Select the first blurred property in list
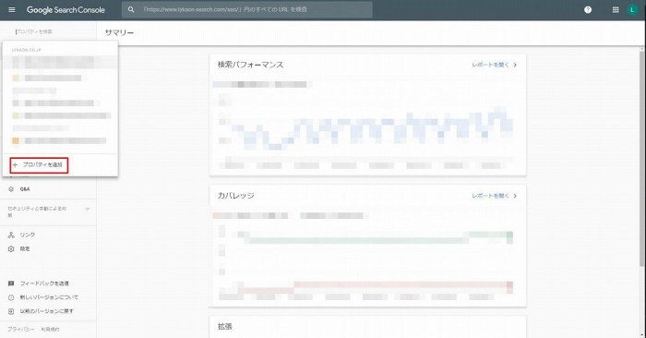Screen dimensions: 646x338 [60, 62]
